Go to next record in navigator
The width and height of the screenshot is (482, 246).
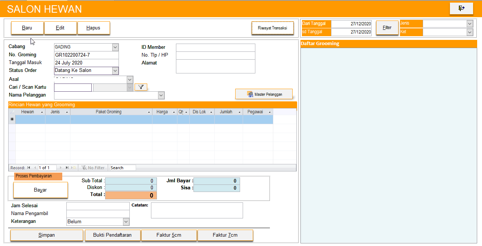[x=61, y=168]
